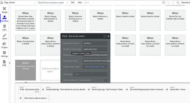Select Button Remove funding sourc event
Viewport: 190px width, 103px height.
tap(75, 20)
